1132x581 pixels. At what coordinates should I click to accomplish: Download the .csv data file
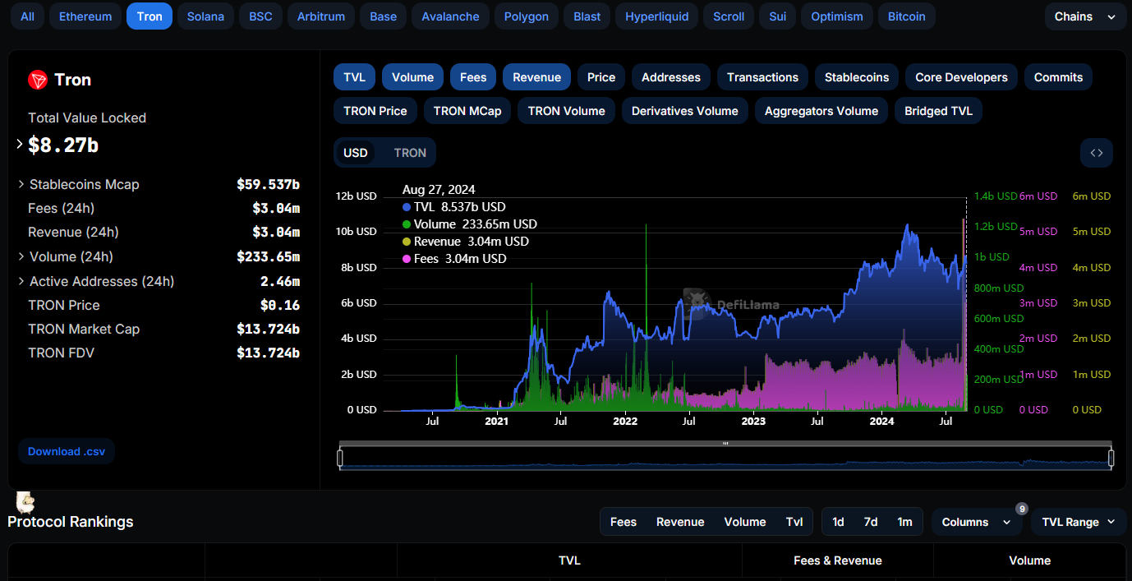pyautogui.click(x=66, y=451)
